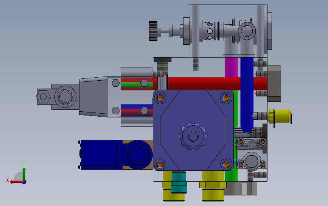Select the gray bracket at bottom right
This screenshot has height=206, width=328.
(x=241, y=189)
